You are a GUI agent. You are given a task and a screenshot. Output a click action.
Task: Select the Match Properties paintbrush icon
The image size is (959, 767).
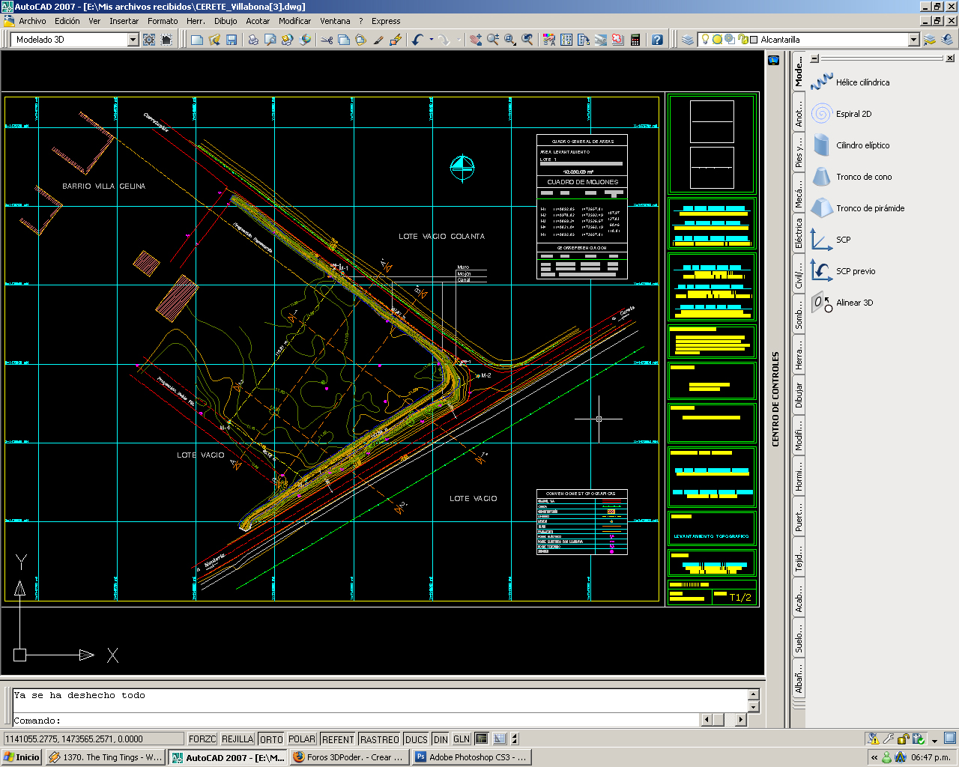tap(378, 40)
